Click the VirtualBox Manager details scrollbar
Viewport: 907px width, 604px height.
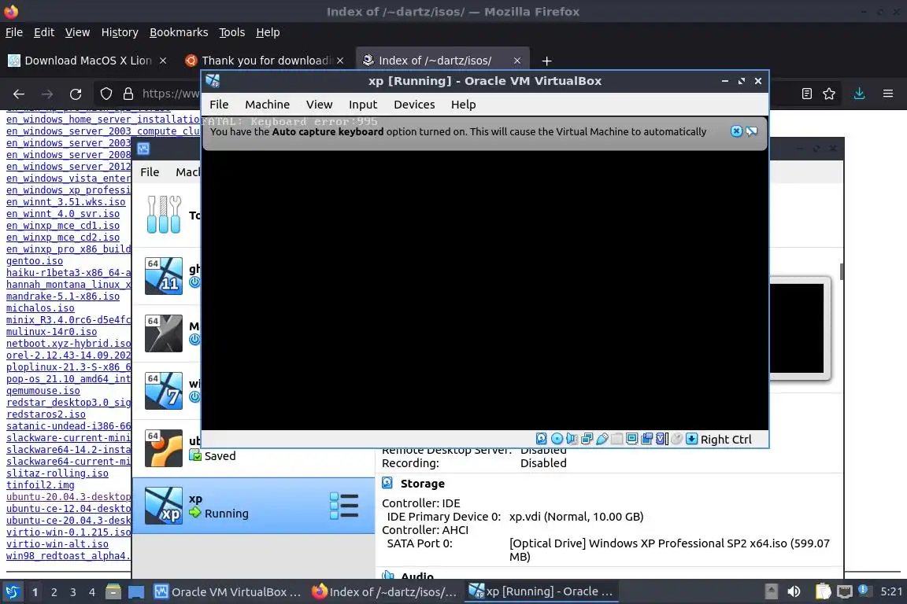click(x=842, y=271)
